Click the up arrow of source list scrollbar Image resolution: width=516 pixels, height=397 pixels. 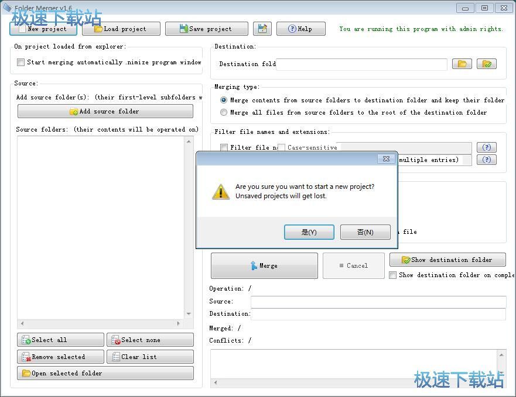pyautogui.click(x=189, y=141)
